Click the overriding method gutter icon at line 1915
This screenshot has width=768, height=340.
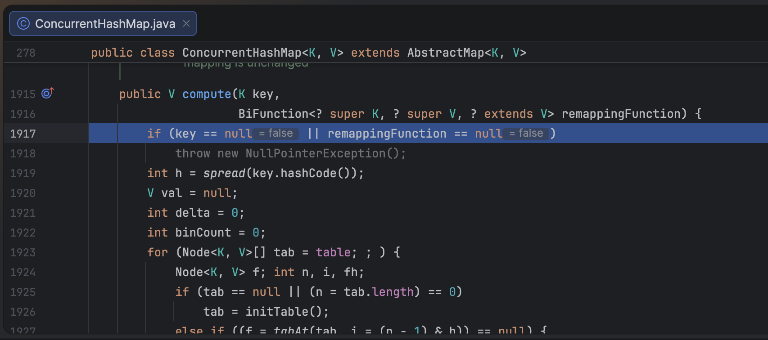48,93
